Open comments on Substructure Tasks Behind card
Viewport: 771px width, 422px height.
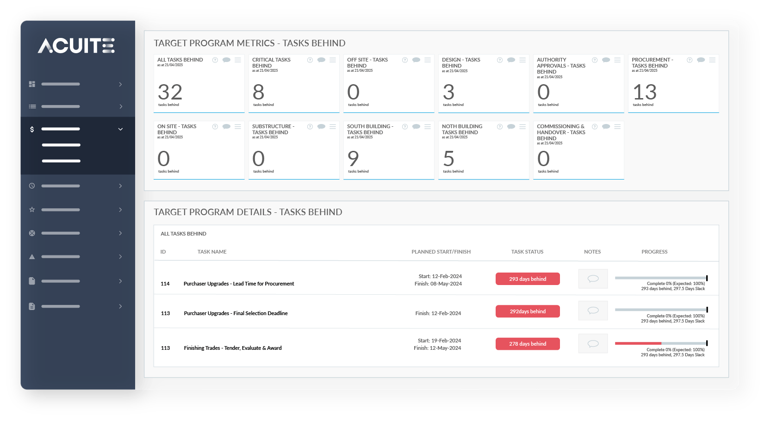tap(321, 127)
